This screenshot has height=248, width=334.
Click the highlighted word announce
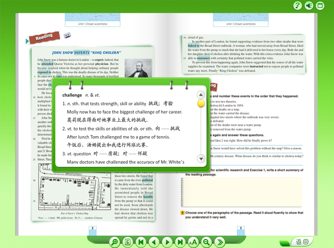click(203, 58)
